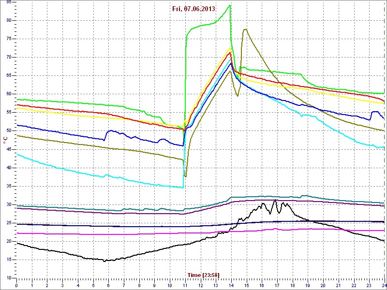Click hour '0' on the time axis
Image resolution: width=387 pixels, height=290 pixels.
coord(16,286)
